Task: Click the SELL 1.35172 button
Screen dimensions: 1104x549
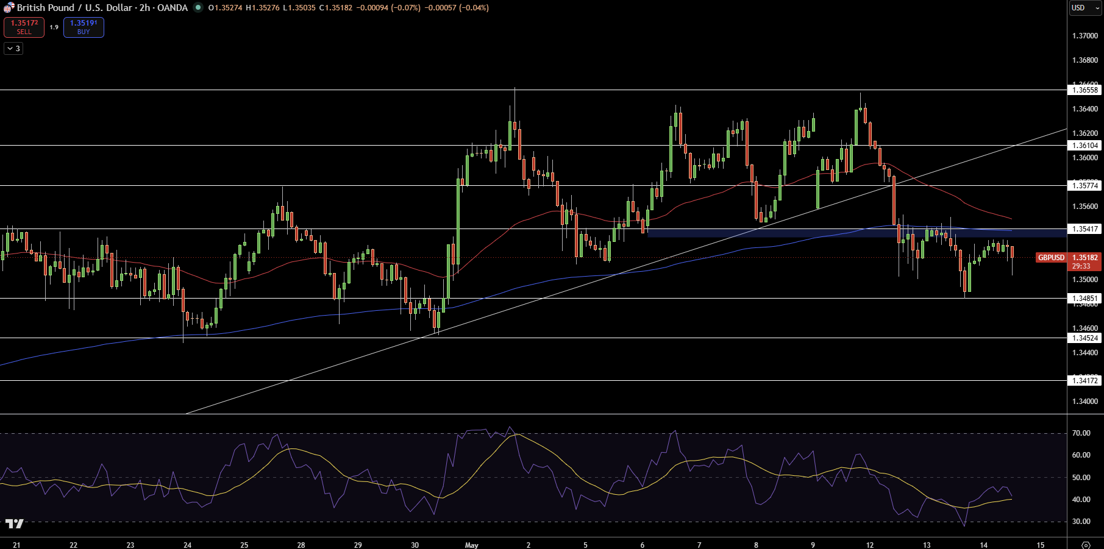Action: tap(24, 27)
